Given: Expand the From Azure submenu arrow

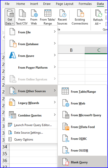Looking at the screenshot, I should (55, 55).
